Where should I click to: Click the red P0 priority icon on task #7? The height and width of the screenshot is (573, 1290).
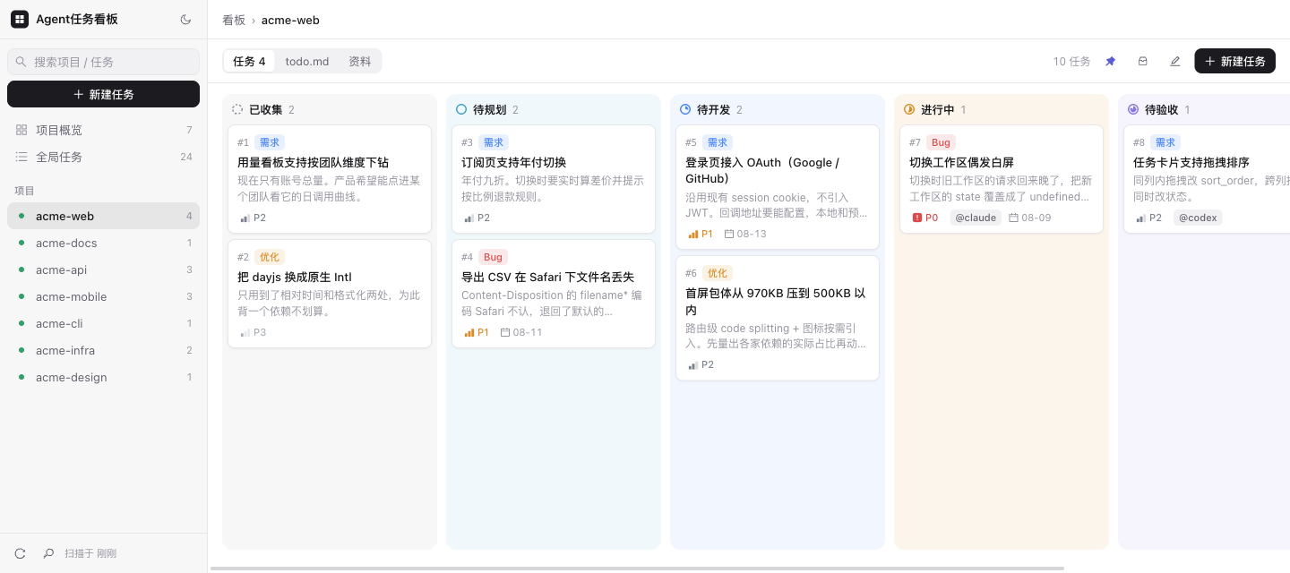tap(916, 218)
